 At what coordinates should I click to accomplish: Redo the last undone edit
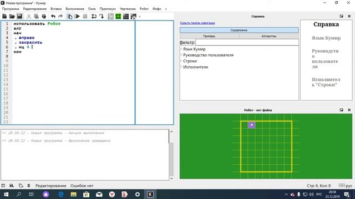pos(60,16)
